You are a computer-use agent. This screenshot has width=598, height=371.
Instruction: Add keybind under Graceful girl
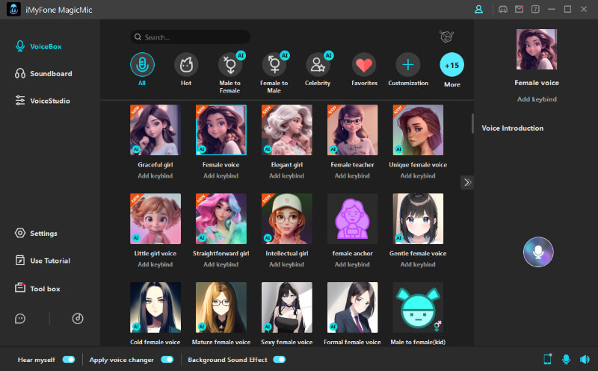coord(155,175)
